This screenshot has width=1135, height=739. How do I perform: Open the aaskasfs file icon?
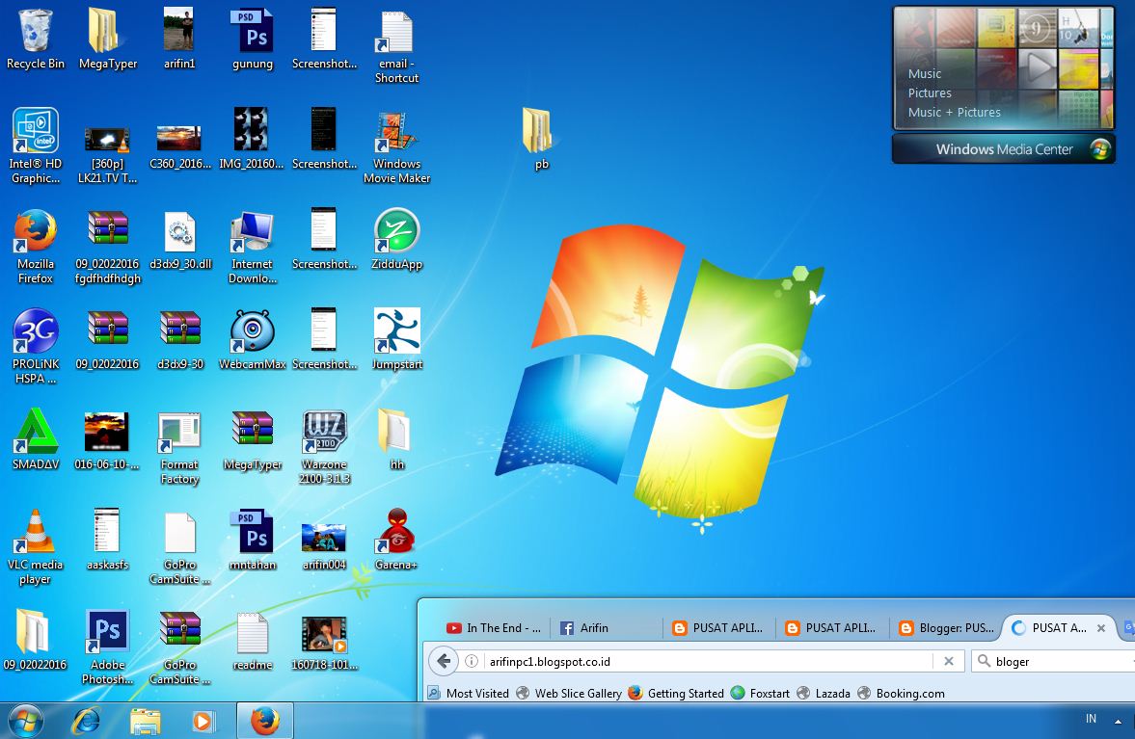(x=107, y=531)
